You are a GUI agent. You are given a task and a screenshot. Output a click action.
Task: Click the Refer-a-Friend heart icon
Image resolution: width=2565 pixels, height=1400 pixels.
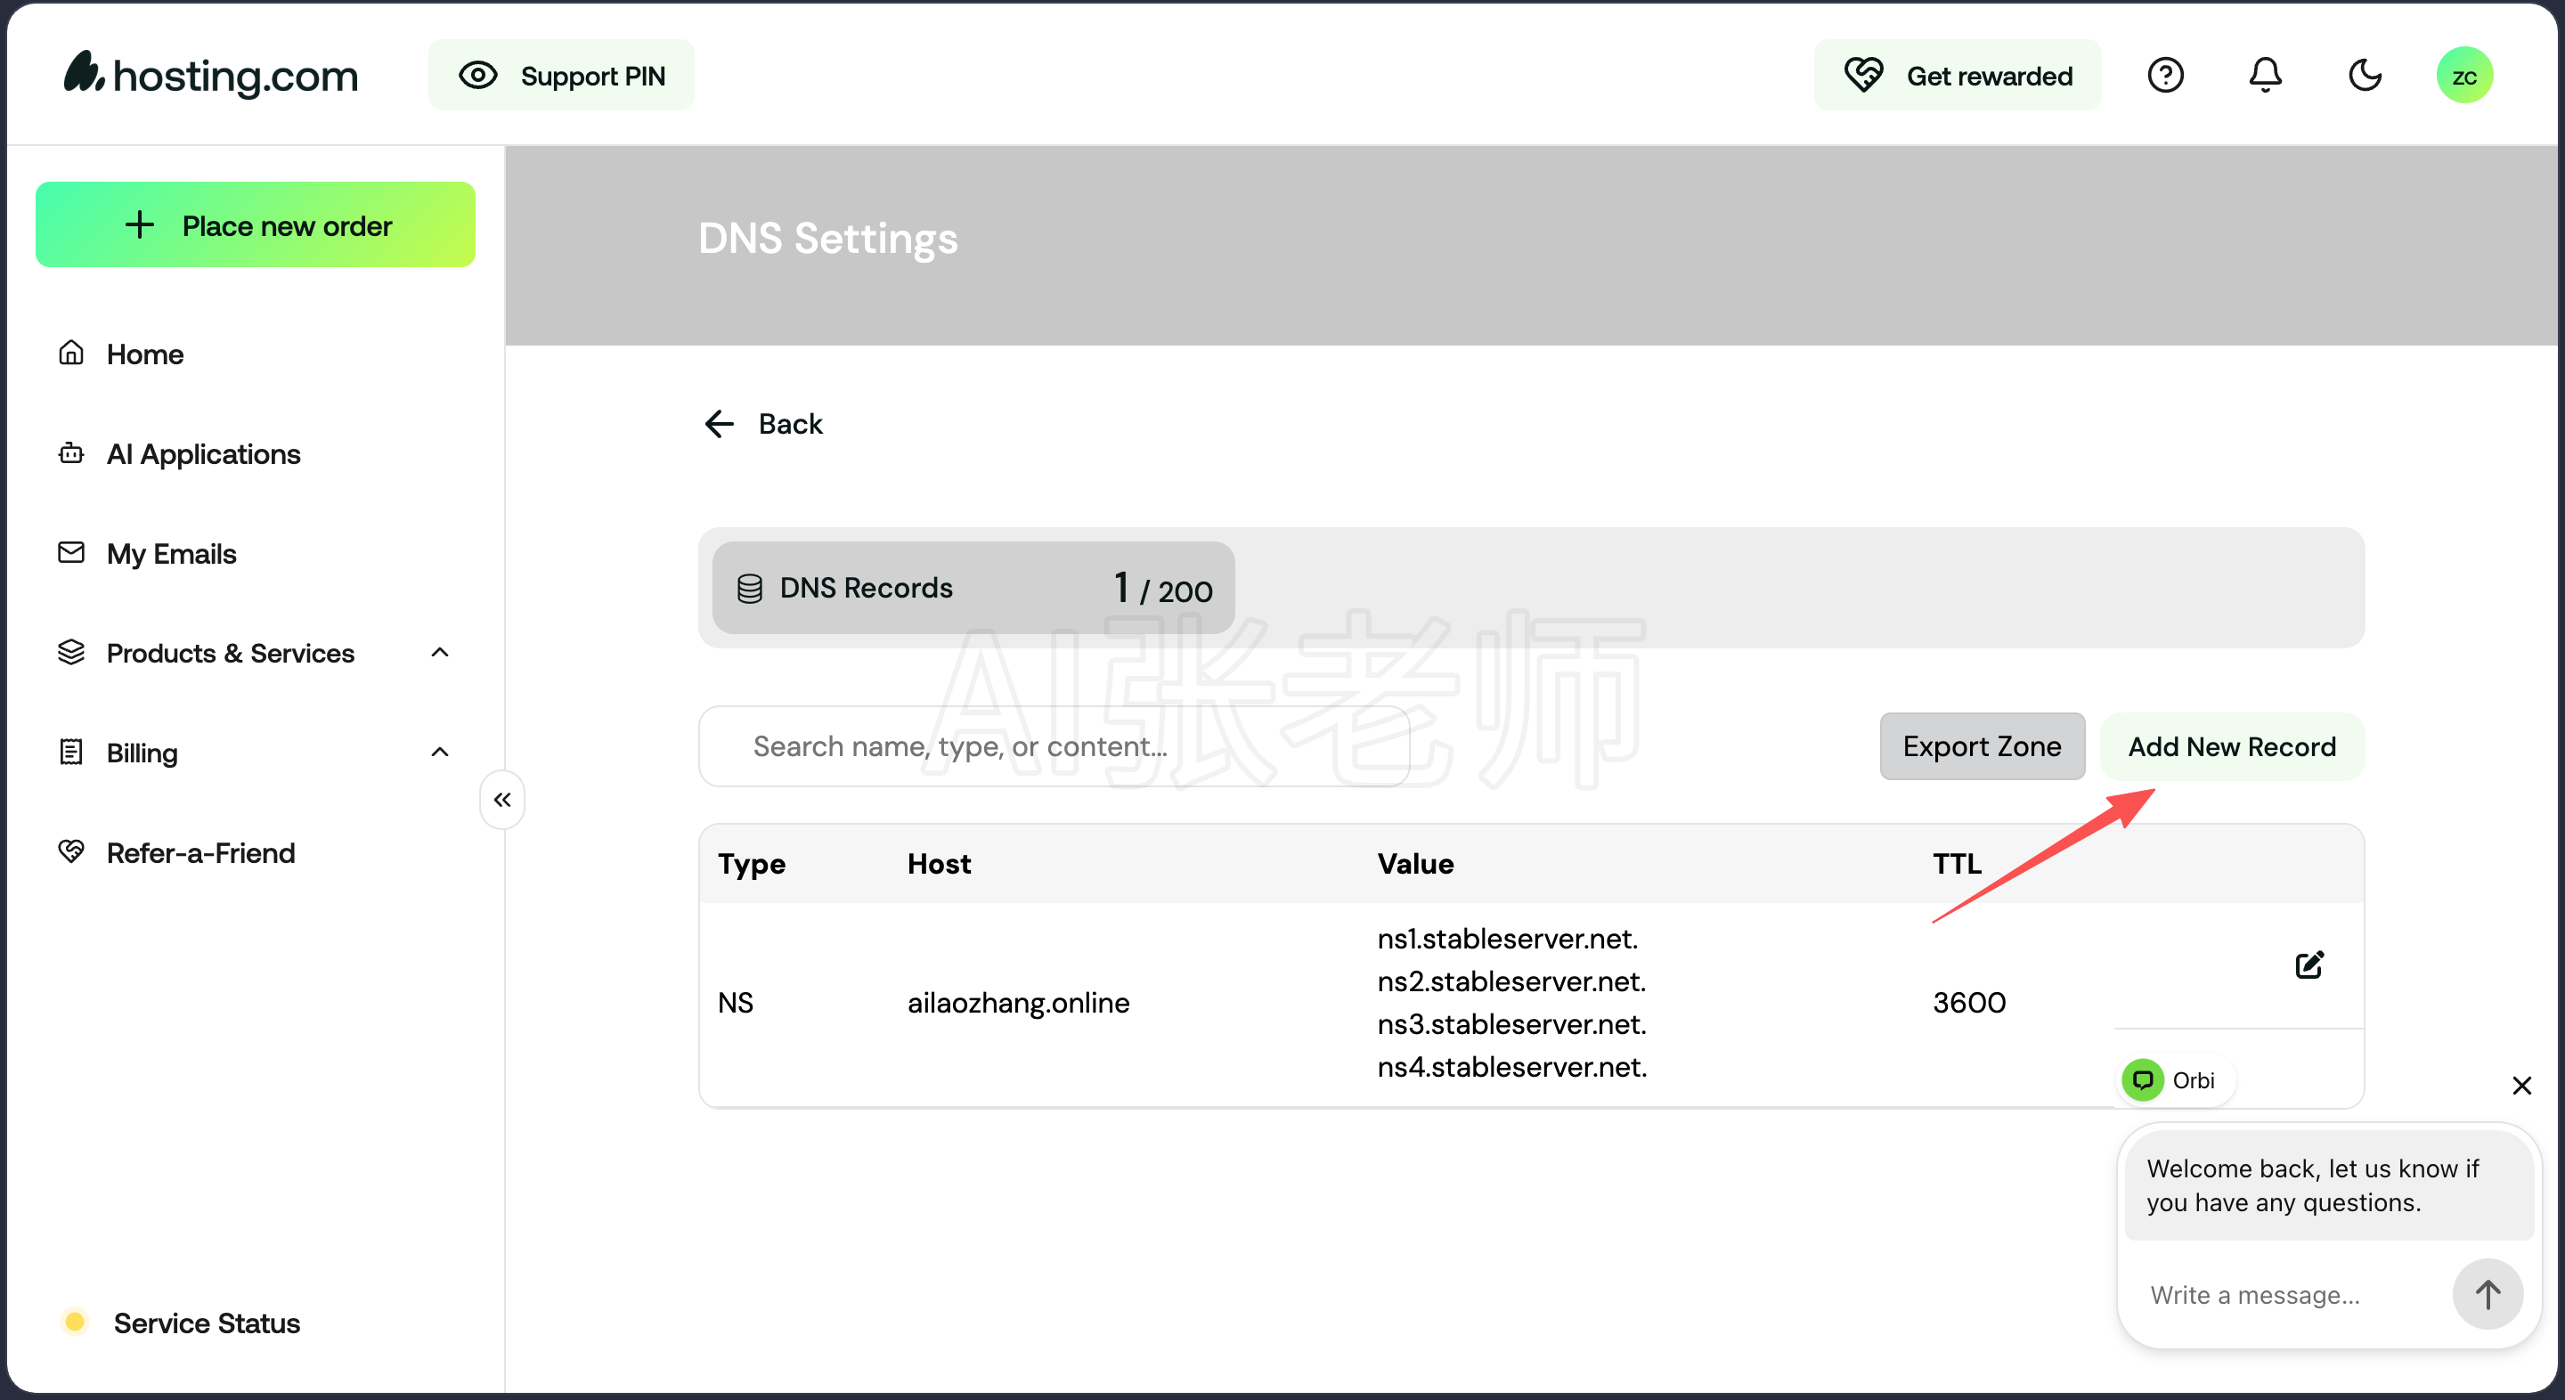click(x=71, y=851)
